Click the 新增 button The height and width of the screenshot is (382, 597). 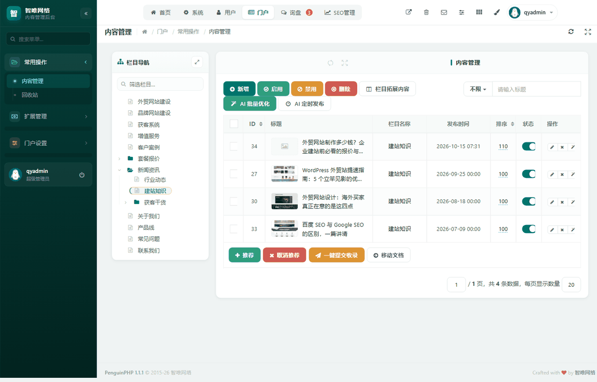tap(240, 89)
